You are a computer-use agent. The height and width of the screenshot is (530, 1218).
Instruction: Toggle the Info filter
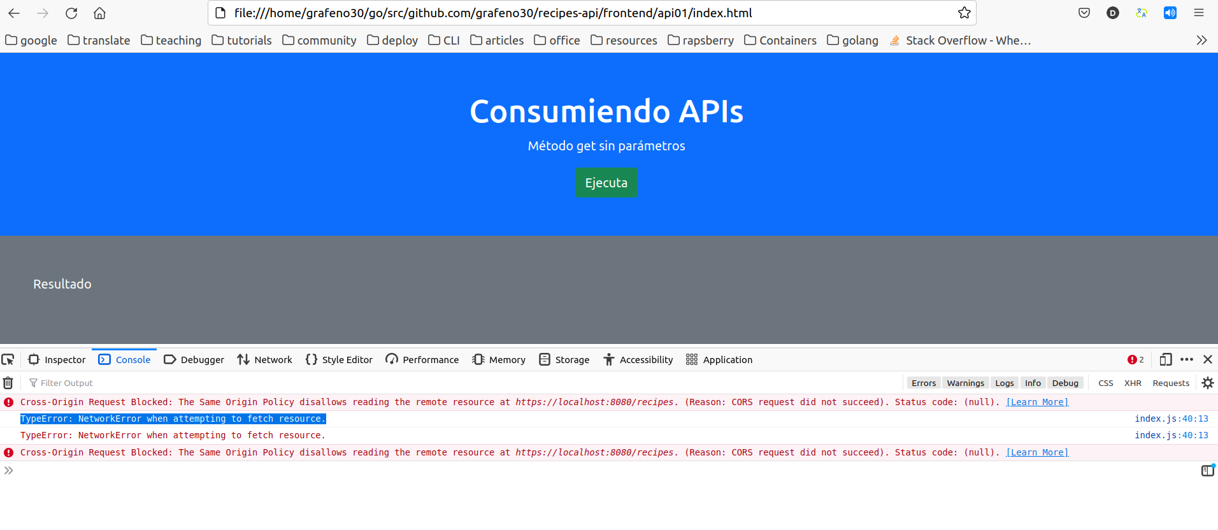tap(1033, 383)
